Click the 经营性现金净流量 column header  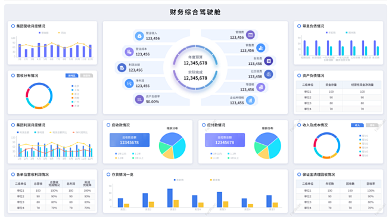(x=362, y=85)
